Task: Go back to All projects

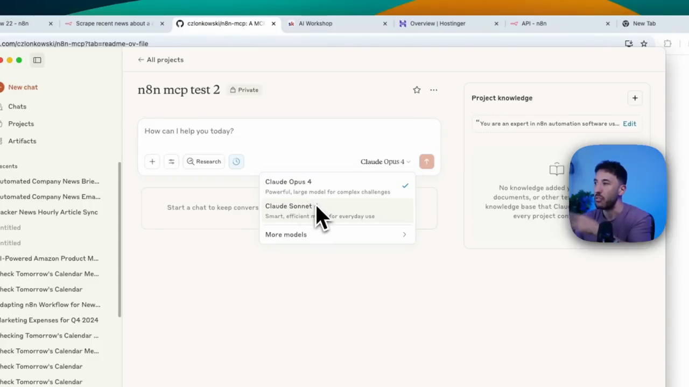Action: (x=160, y=60)
